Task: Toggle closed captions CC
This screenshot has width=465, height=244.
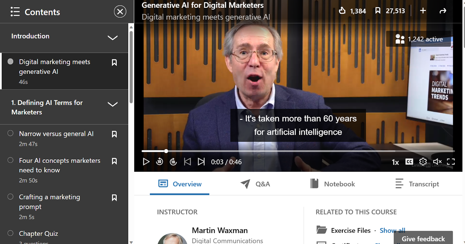Action: click(x=409, y=162)
